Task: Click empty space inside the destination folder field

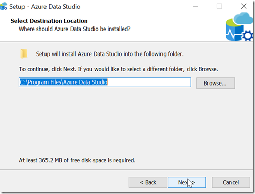Action: click(149, 82)
